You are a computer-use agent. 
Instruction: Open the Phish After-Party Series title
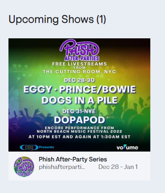click(73, 159)
